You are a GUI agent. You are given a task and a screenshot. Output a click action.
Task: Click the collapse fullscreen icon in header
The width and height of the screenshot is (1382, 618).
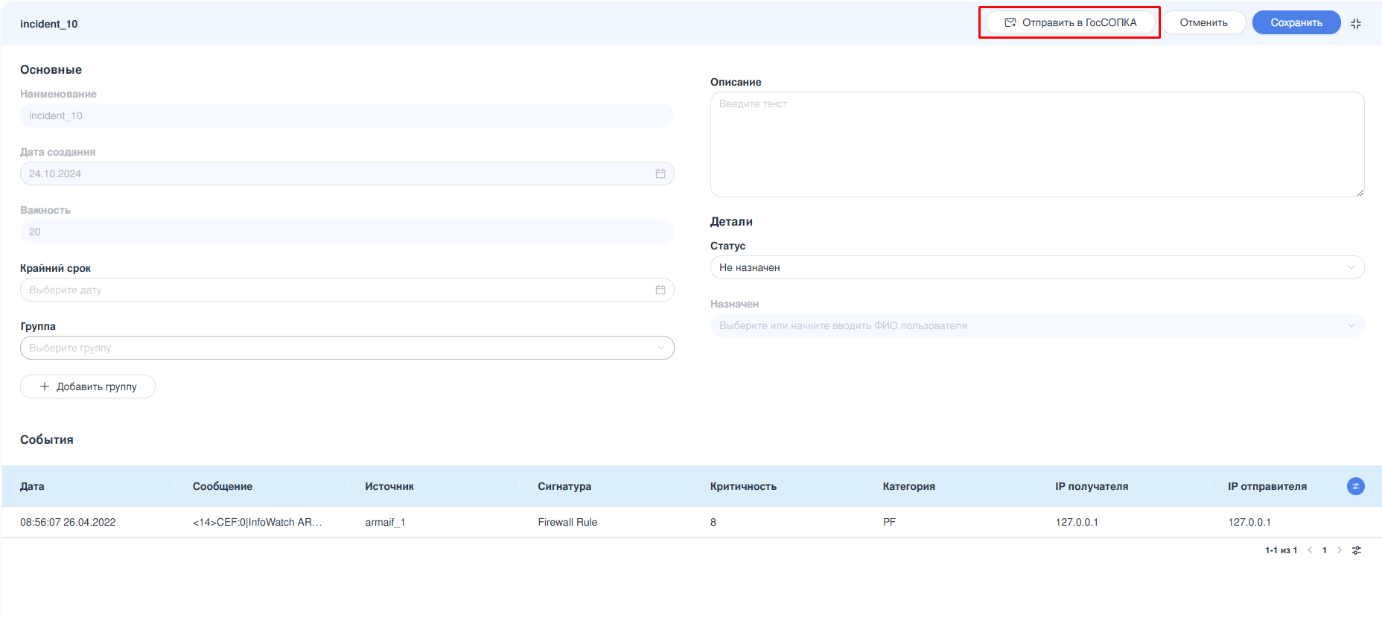click(x=1356, y=24)
